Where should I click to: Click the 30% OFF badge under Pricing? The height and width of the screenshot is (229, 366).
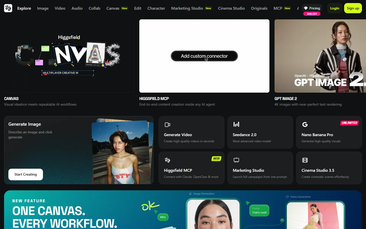312,14
